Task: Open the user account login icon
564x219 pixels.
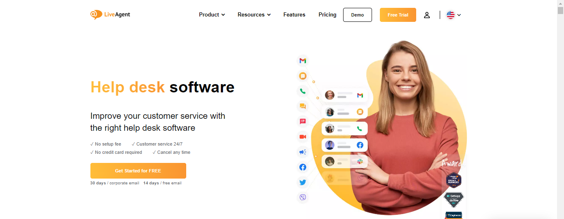Action: [427, 15]
